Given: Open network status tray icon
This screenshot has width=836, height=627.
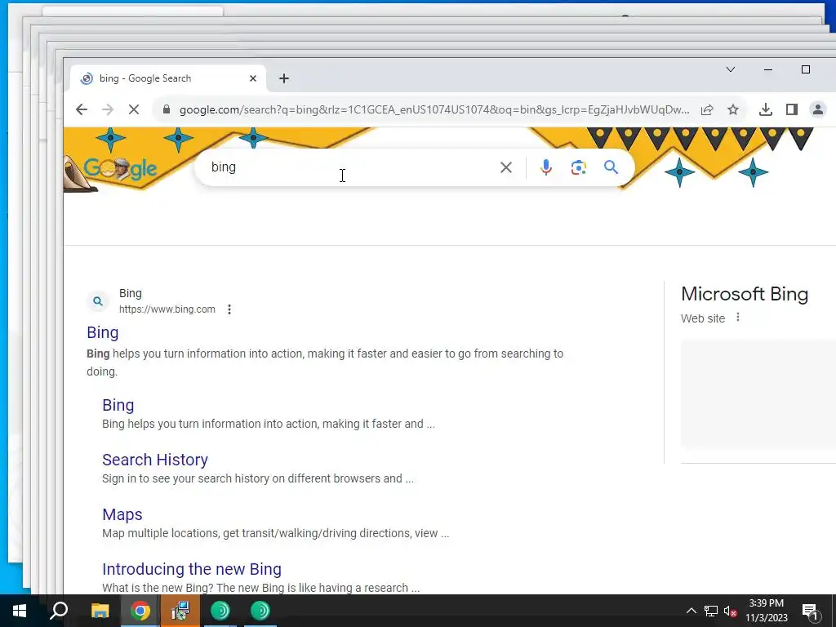Looking at the screenshot, I should point(711,611).
